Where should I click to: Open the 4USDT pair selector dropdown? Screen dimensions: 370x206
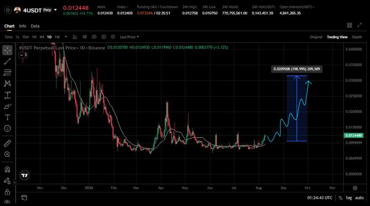point(55,10)
